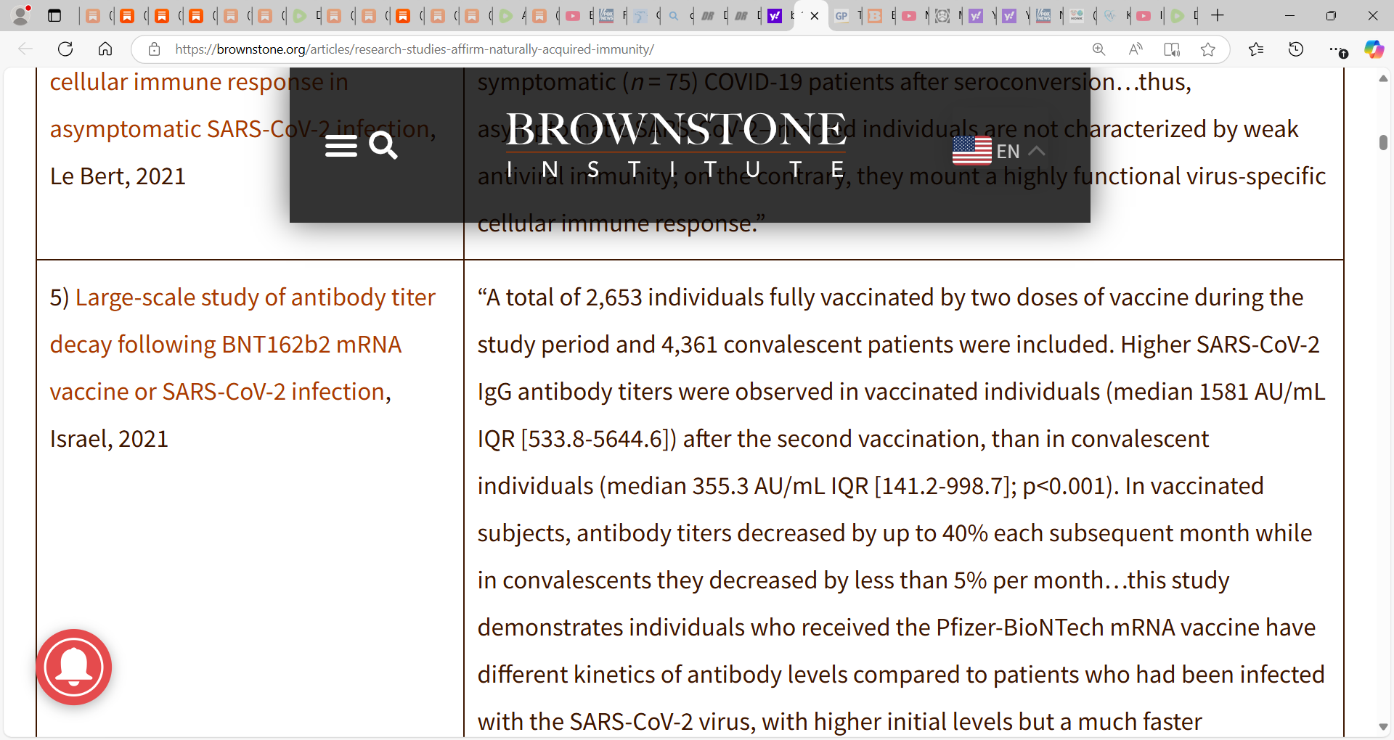This screenshot has width=1394, height=740.
Task: Click the "less than 5% per month" text
Action: pos(979,580)
